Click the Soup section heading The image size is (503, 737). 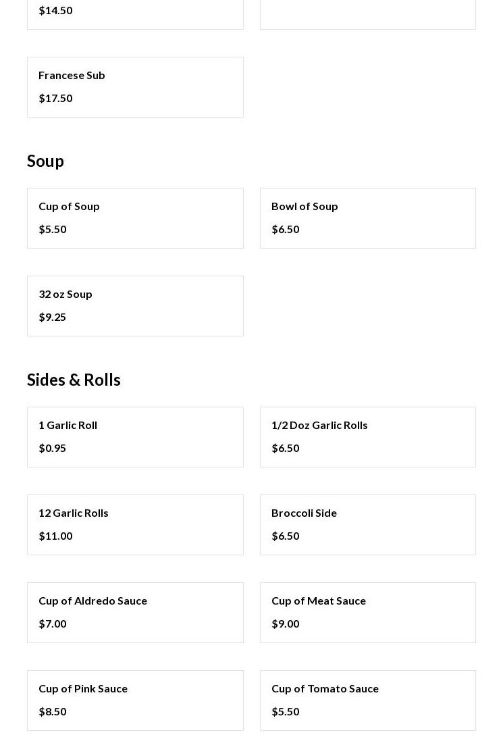(45, 161)
